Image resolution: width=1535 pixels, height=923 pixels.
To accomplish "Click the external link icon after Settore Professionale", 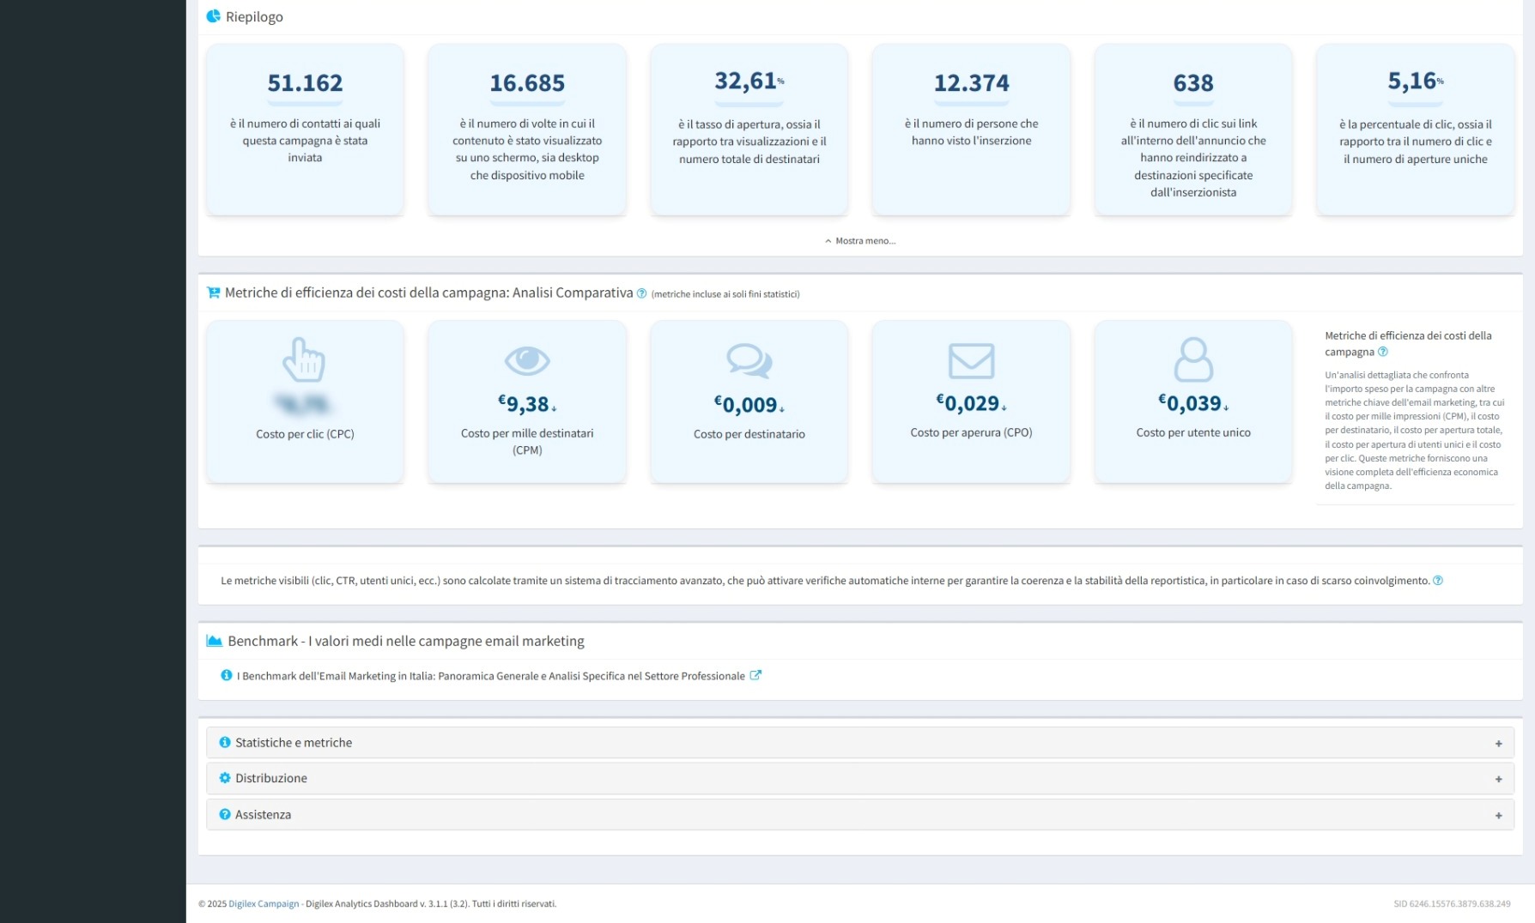I will pyautogui.click(x=755, y=675).
